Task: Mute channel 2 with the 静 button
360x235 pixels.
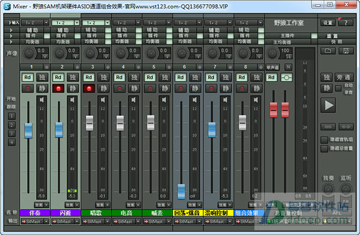Action: coord(73,88)
